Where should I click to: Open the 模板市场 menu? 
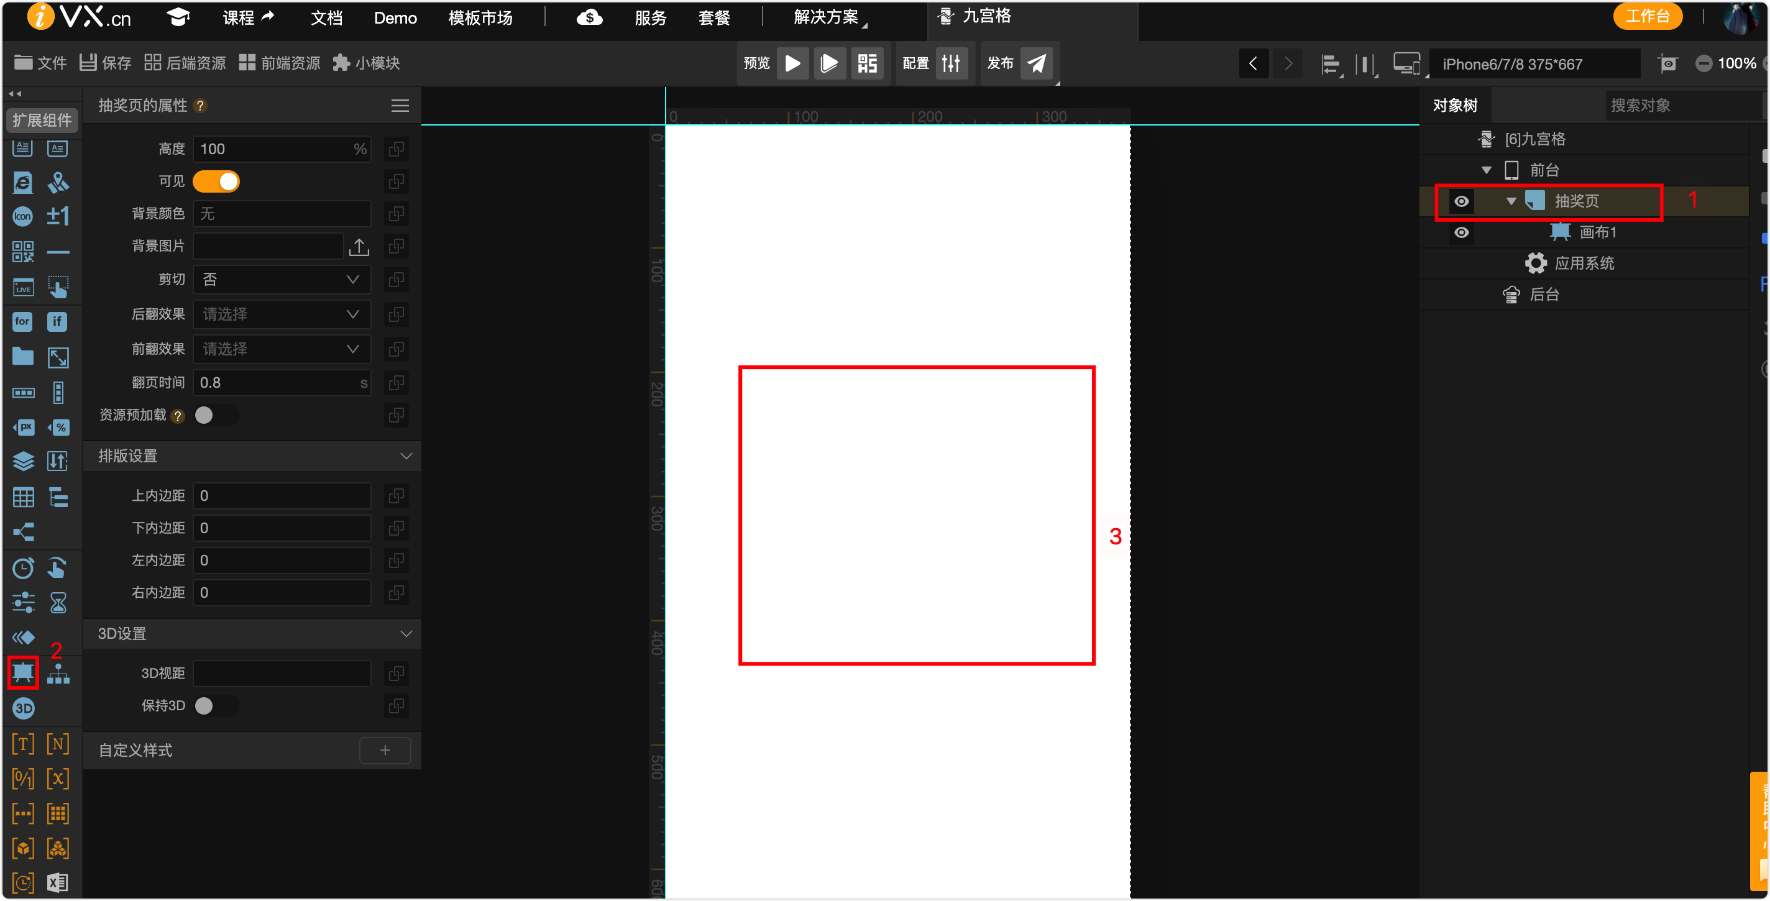[480, 18]
